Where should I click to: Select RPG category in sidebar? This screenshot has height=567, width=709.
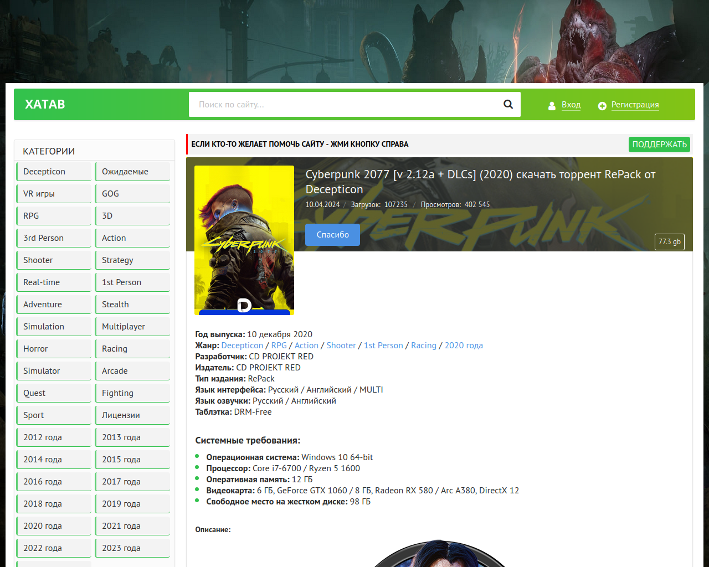pos(54,216)
